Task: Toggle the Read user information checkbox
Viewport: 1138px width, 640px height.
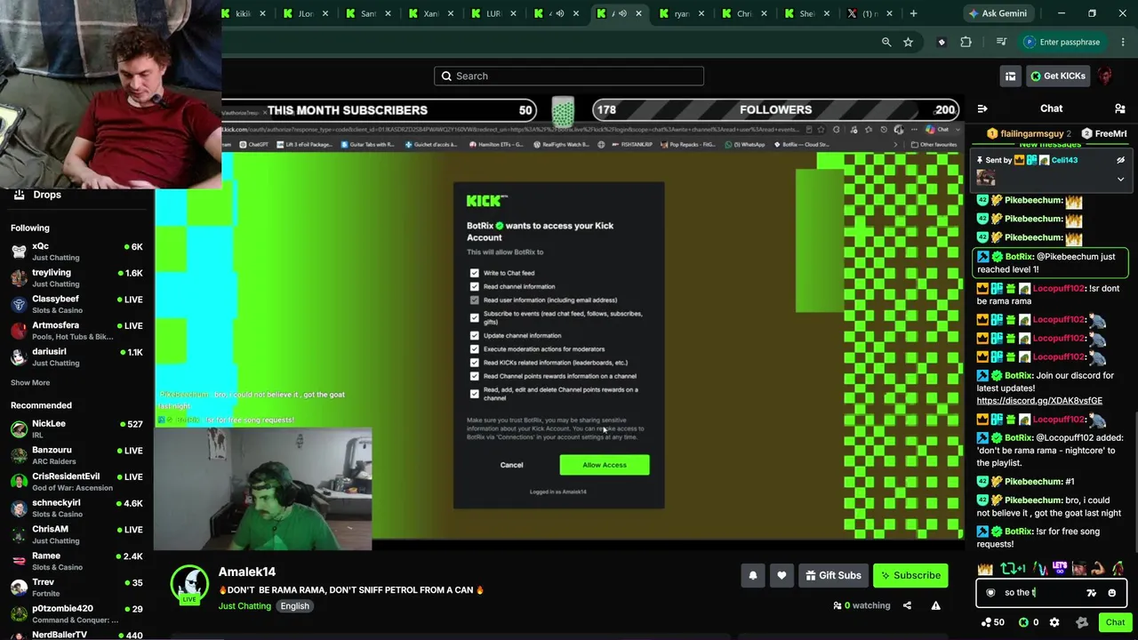Action: click(x=475, y=300)
